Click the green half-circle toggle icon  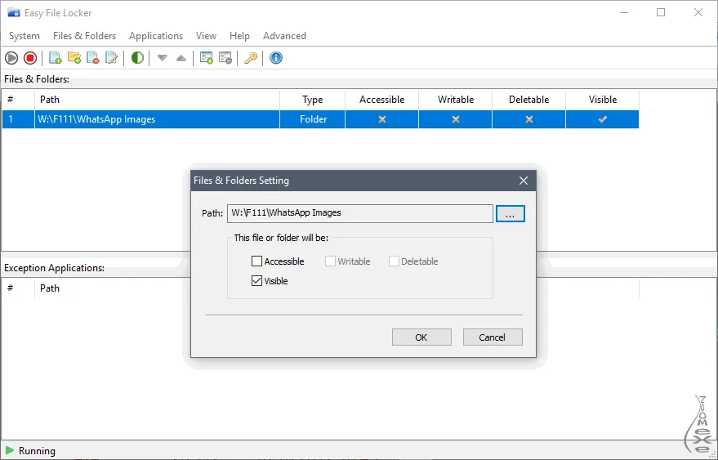[137, 58]
